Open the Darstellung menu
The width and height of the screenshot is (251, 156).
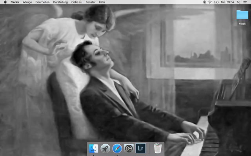tap(60, 2)
